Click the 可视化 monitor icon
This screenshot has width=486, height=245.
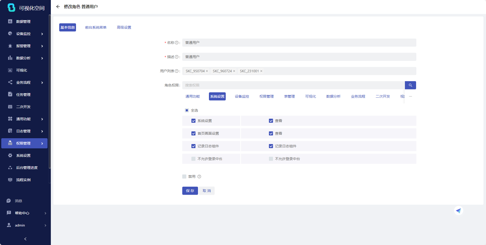coord(10,70)
